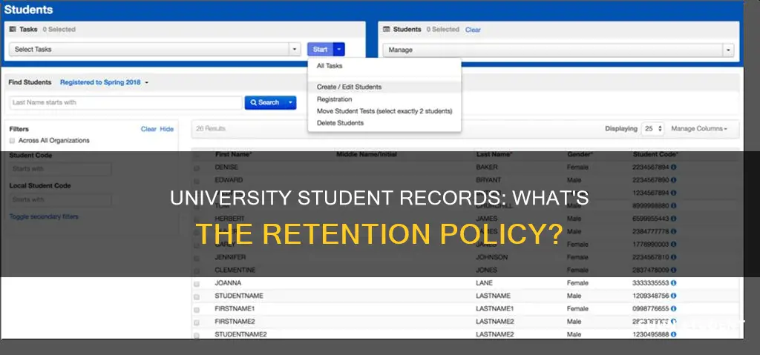Click Hide link in the Filters panel
Image resolution: width=760 pixels, height=355 pixels.
[167, 129]
